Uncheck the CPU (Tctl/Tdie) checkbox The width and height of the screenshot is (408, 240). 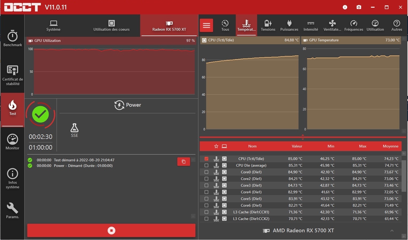[x=206, y=159]
